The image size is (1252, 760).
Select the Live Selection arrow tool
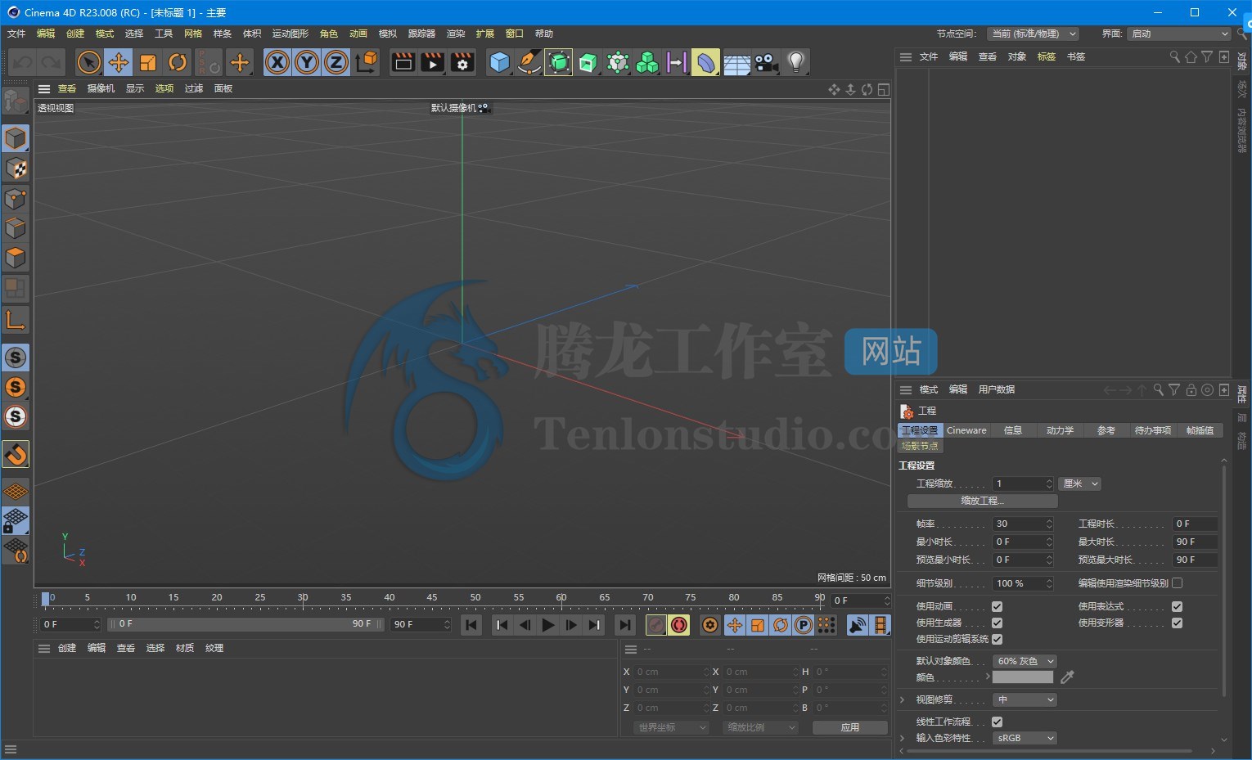89,62
